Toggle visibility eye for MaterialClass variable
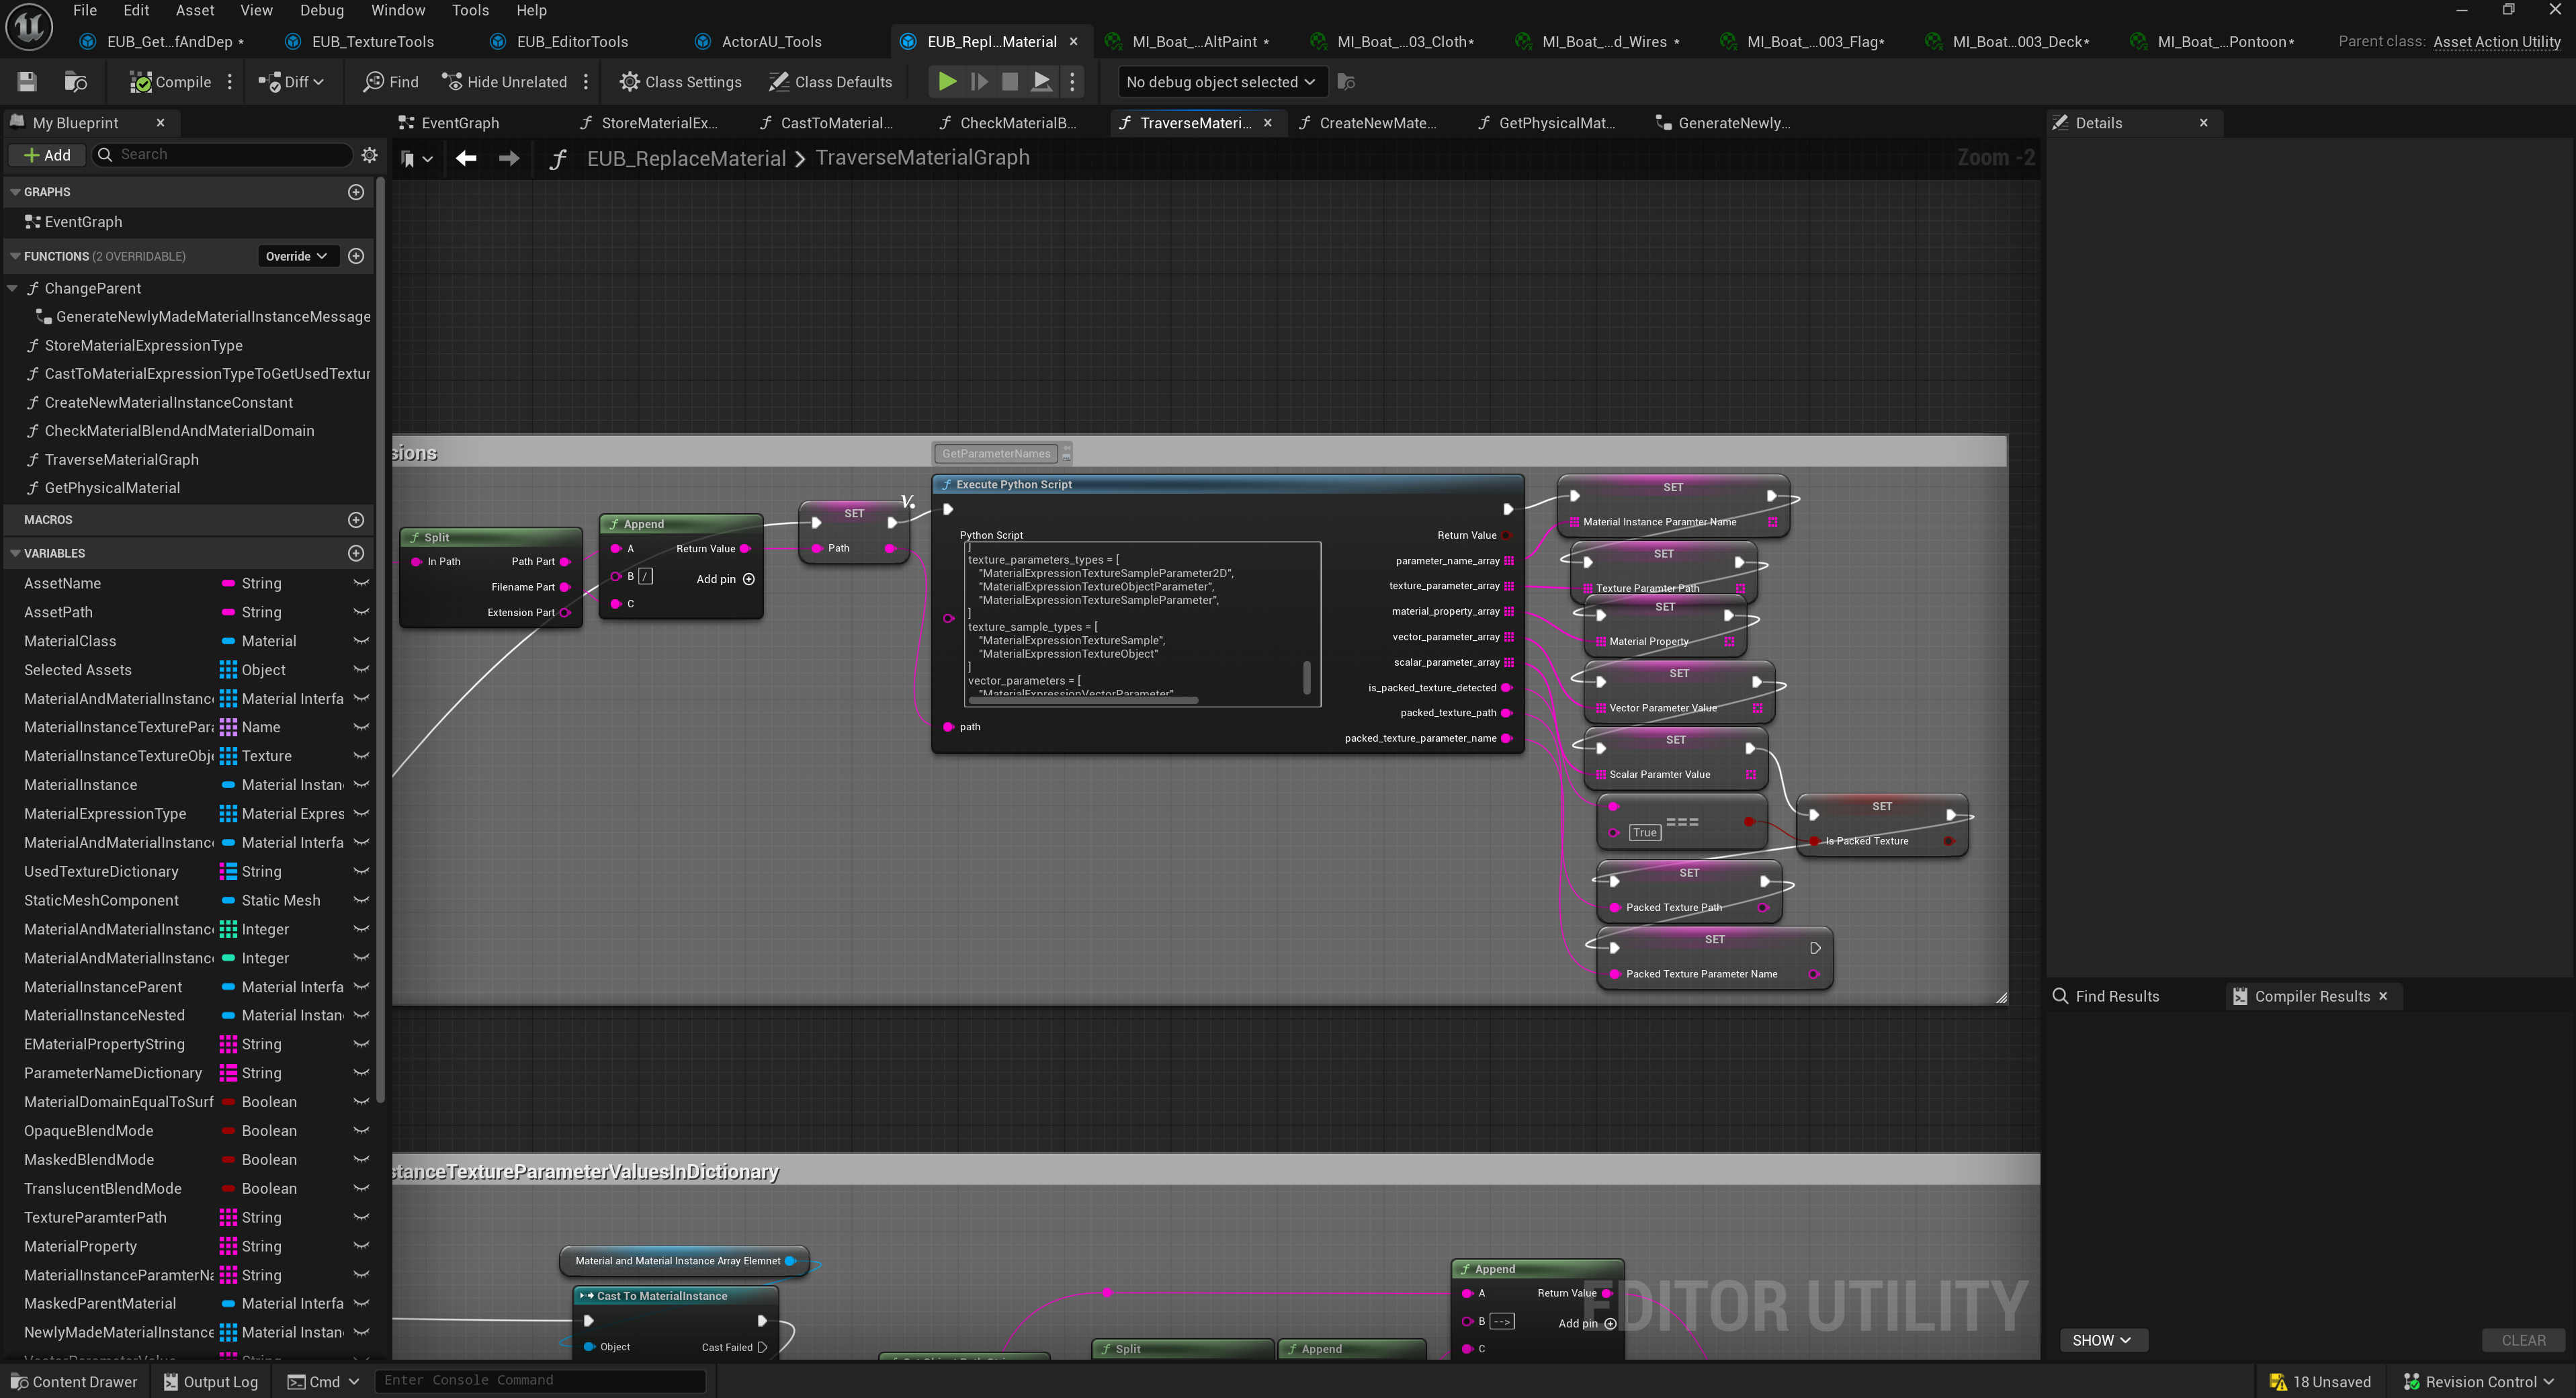This screenshot has height=1398, width=2576. (361, 641)
